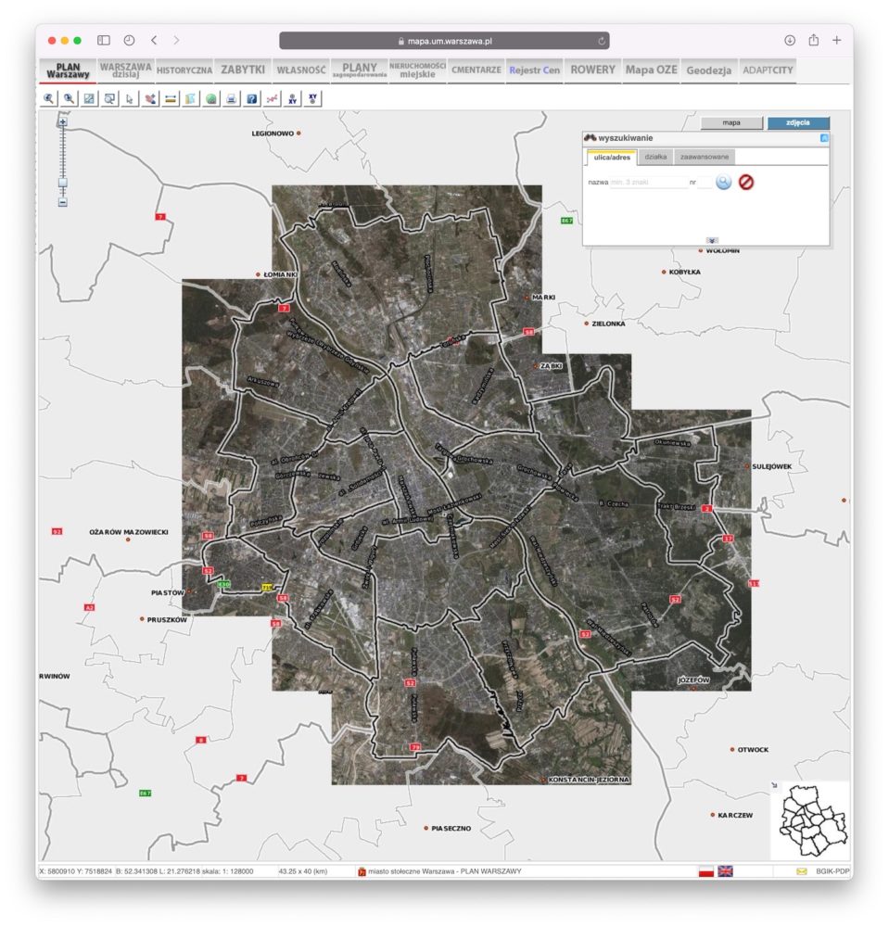Click Safari share icon
Viewport: 889px width, 927px height.
pos(814,40)
